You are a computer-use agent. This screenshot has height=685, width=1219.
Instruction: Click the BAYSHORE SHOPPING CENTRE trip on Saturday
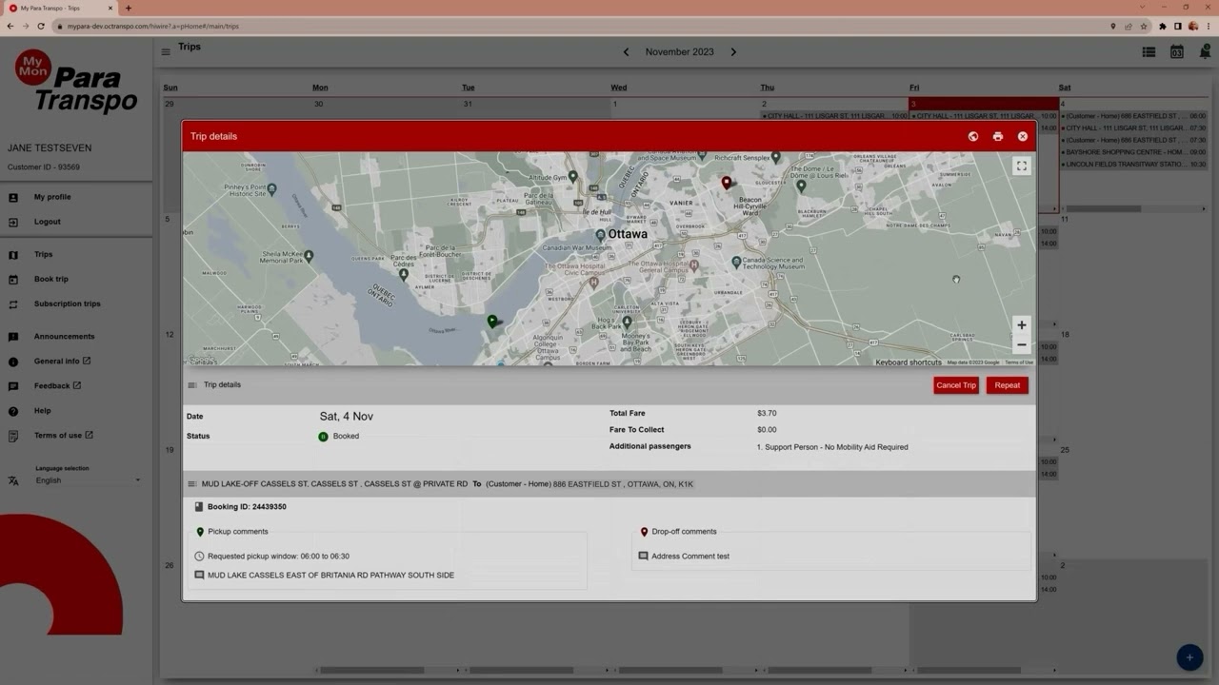pyautogui.click(x=1134, y=152)
